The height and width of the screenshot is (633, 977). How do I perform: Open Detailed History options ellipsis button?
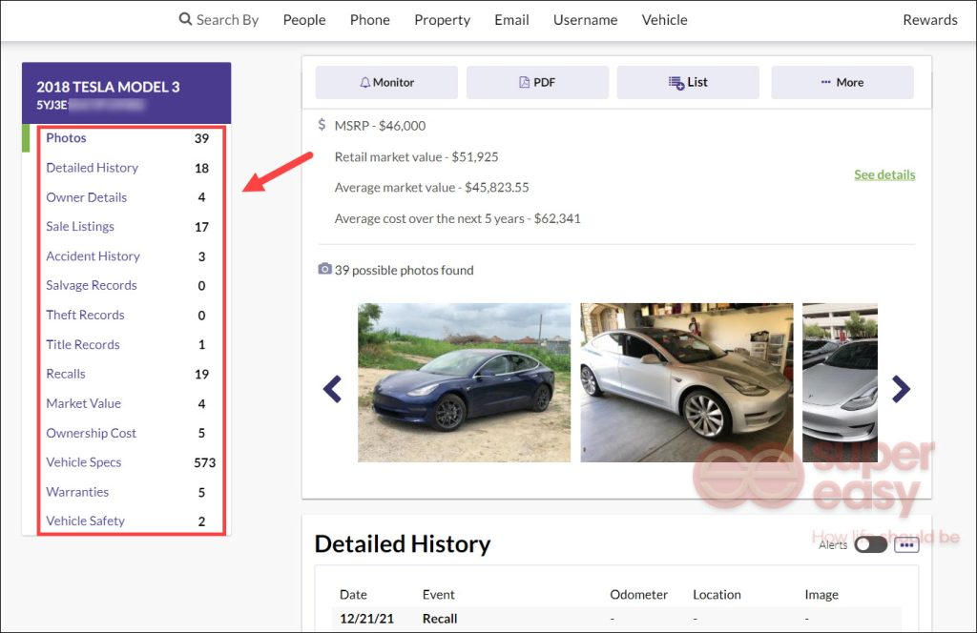click(906, 545)
